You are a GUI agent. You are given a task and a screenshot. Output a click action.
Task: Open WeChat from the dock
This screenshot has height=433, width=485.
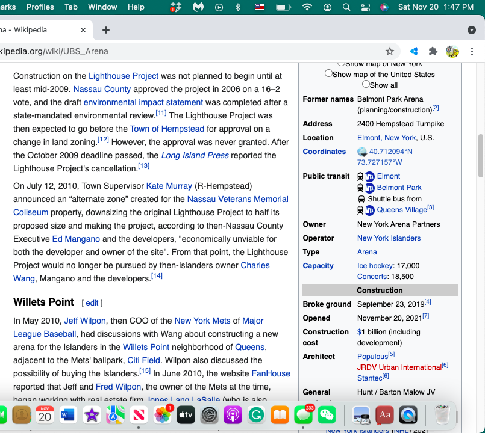(x=327, y=414)
